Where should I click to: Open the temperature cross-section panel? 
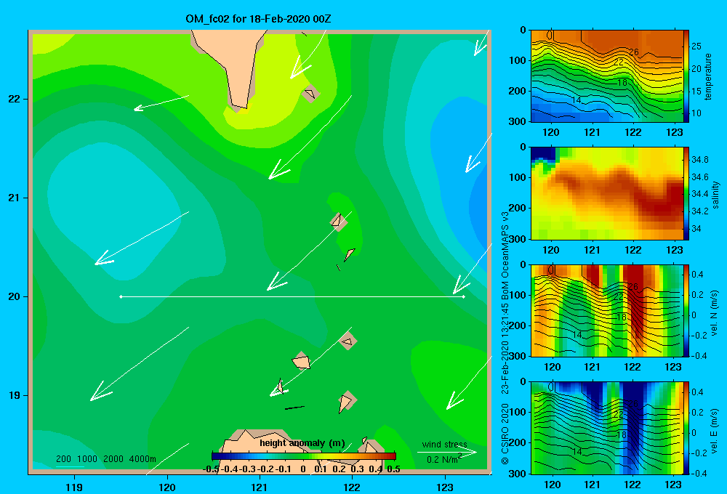(x=607, y=76)
